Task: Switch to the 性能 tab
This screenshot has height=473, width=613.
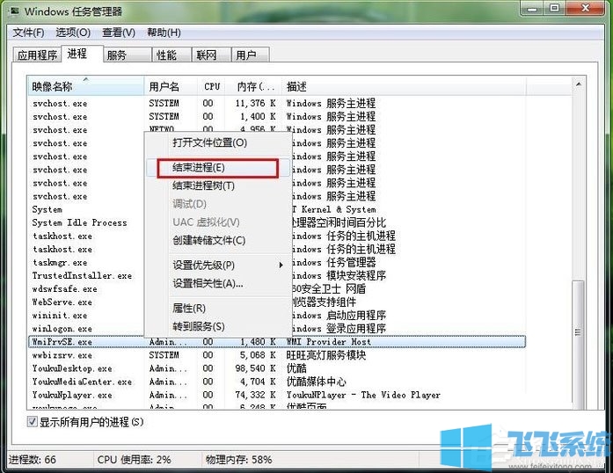Action: 171,55
